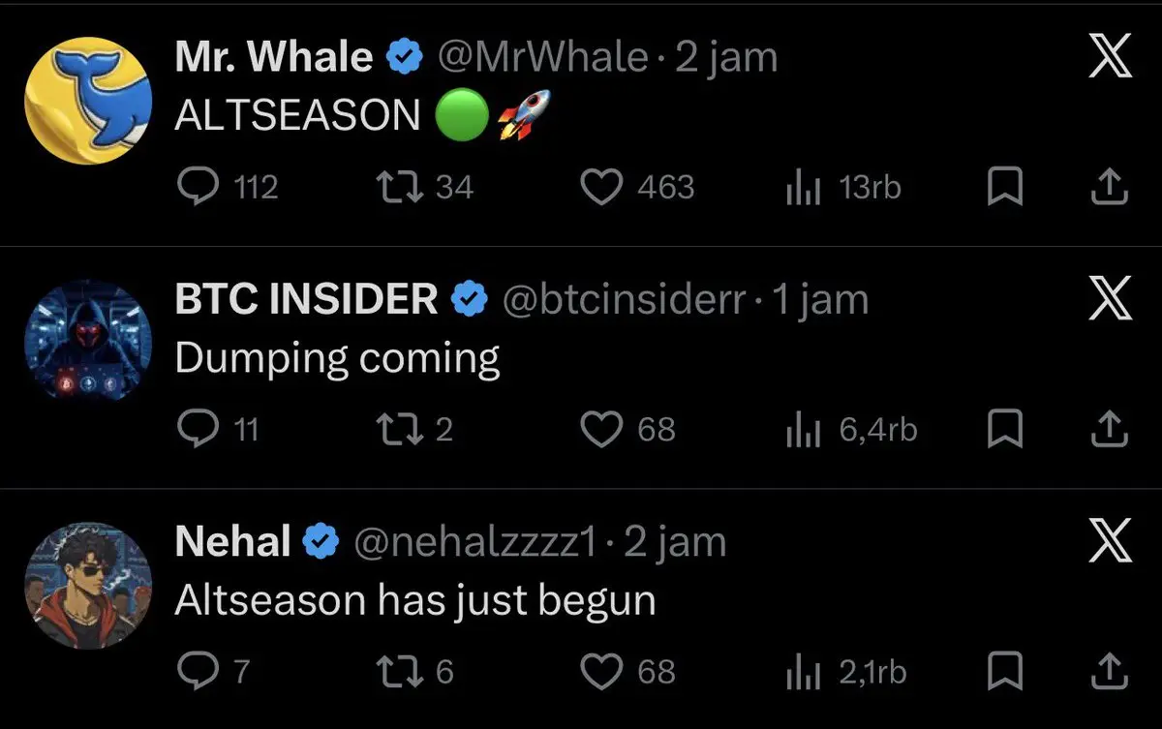Image resolution: width=1162 pixels, height=729 pixels.
Task: View analytics of BTC INSIDER's post
Action: pos(803,429)
